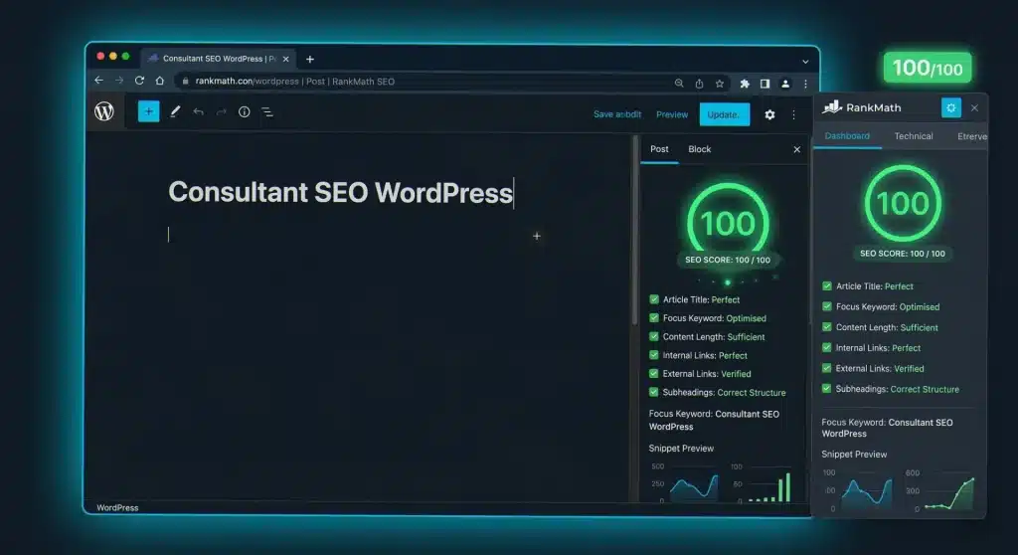The image size is (1018, 555).
Task: Click the WordPress logo icon
Action: (103, 111)
